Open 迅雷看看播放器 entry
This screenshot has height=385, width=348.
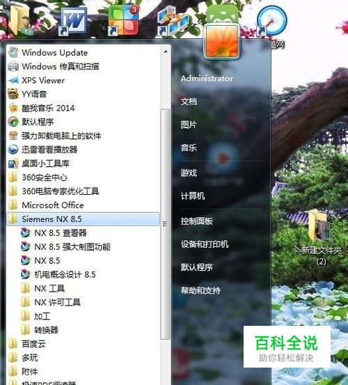(84, 150)
